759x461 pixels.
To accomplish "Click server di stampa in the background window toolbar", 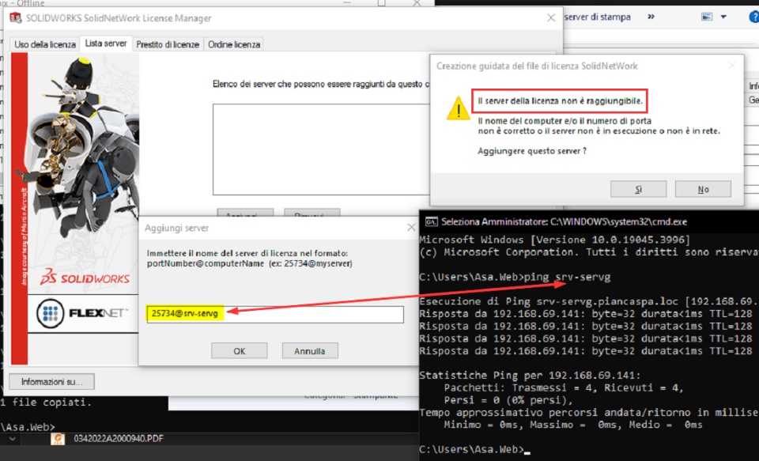I will 598,17.
